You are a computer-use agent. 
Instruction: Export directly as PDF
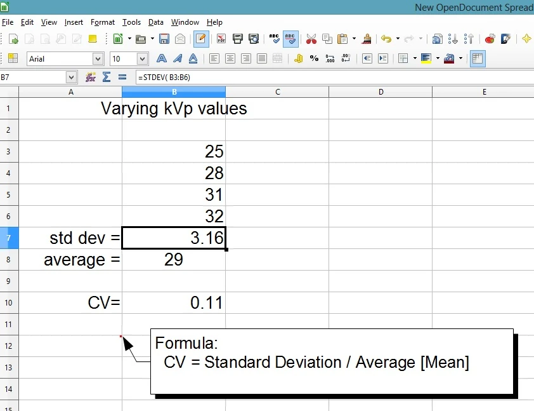[221, 39]
